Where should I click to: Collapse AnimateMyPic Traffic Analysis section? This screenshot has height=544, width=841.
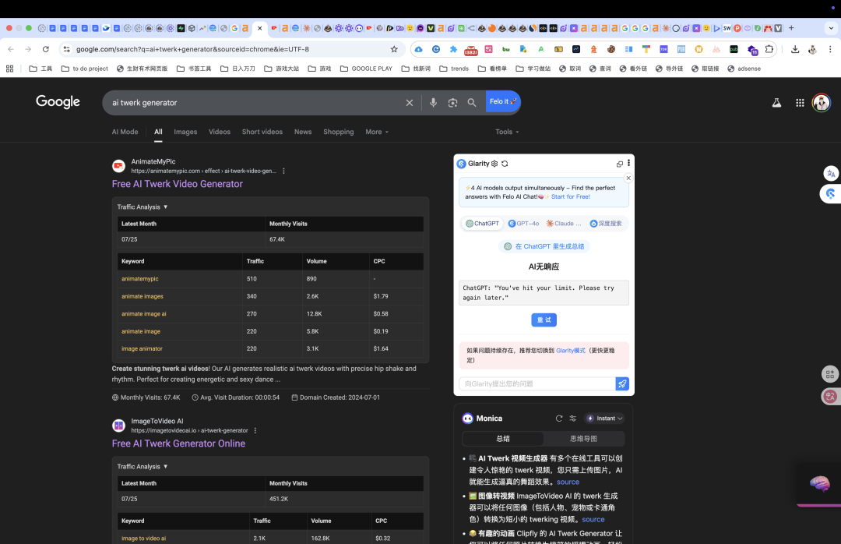[143, 207]
